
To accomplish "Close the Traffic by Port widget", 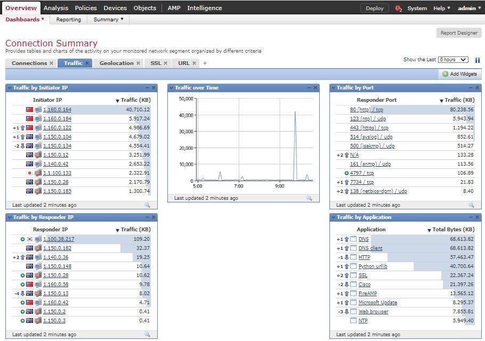I will (x=477, y=88).
